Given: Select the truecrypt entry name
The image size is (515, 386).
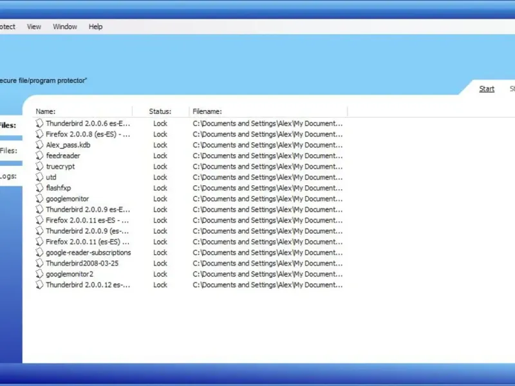Looking at the screenshot, I should 61,167.
